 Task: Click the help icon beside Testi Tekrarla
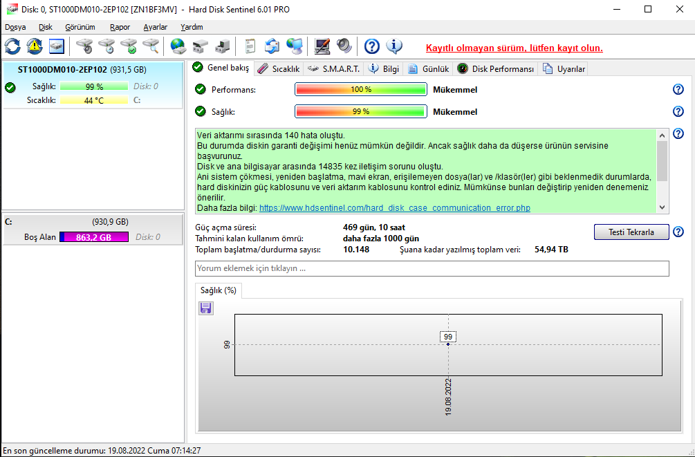678,232
